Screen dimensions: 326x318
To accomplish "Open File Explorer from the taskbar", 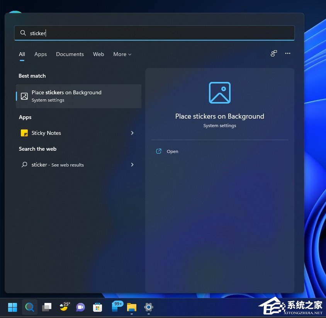I will (x=132, y=307).
